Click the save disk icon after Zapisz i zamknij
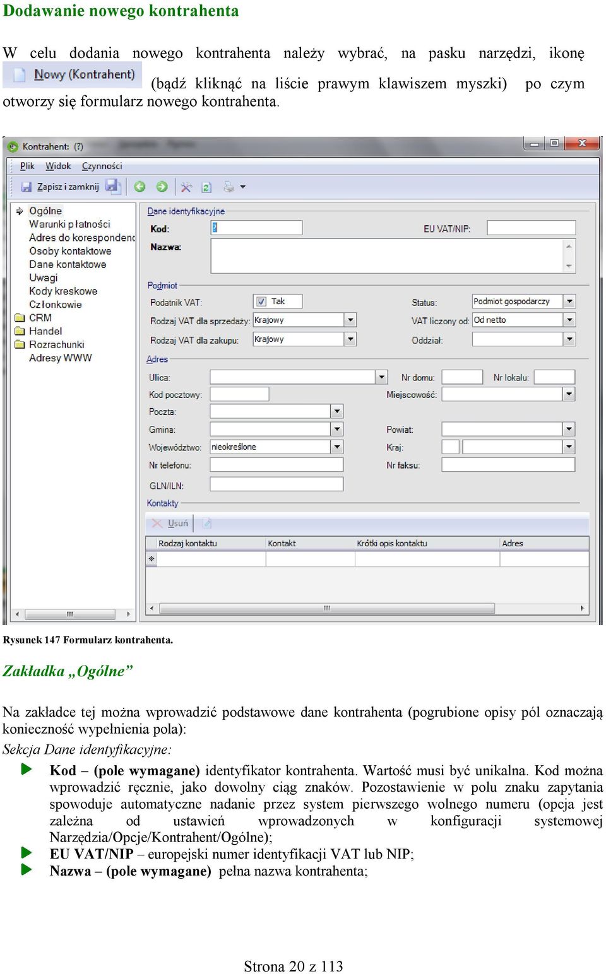Screen dimensions: 606x974 click(112, 186)
